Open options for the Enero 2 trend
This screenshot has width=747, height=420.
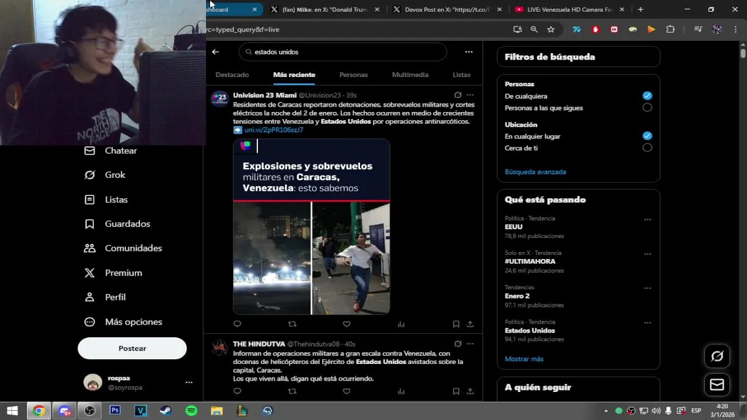[x=647, y=288]
